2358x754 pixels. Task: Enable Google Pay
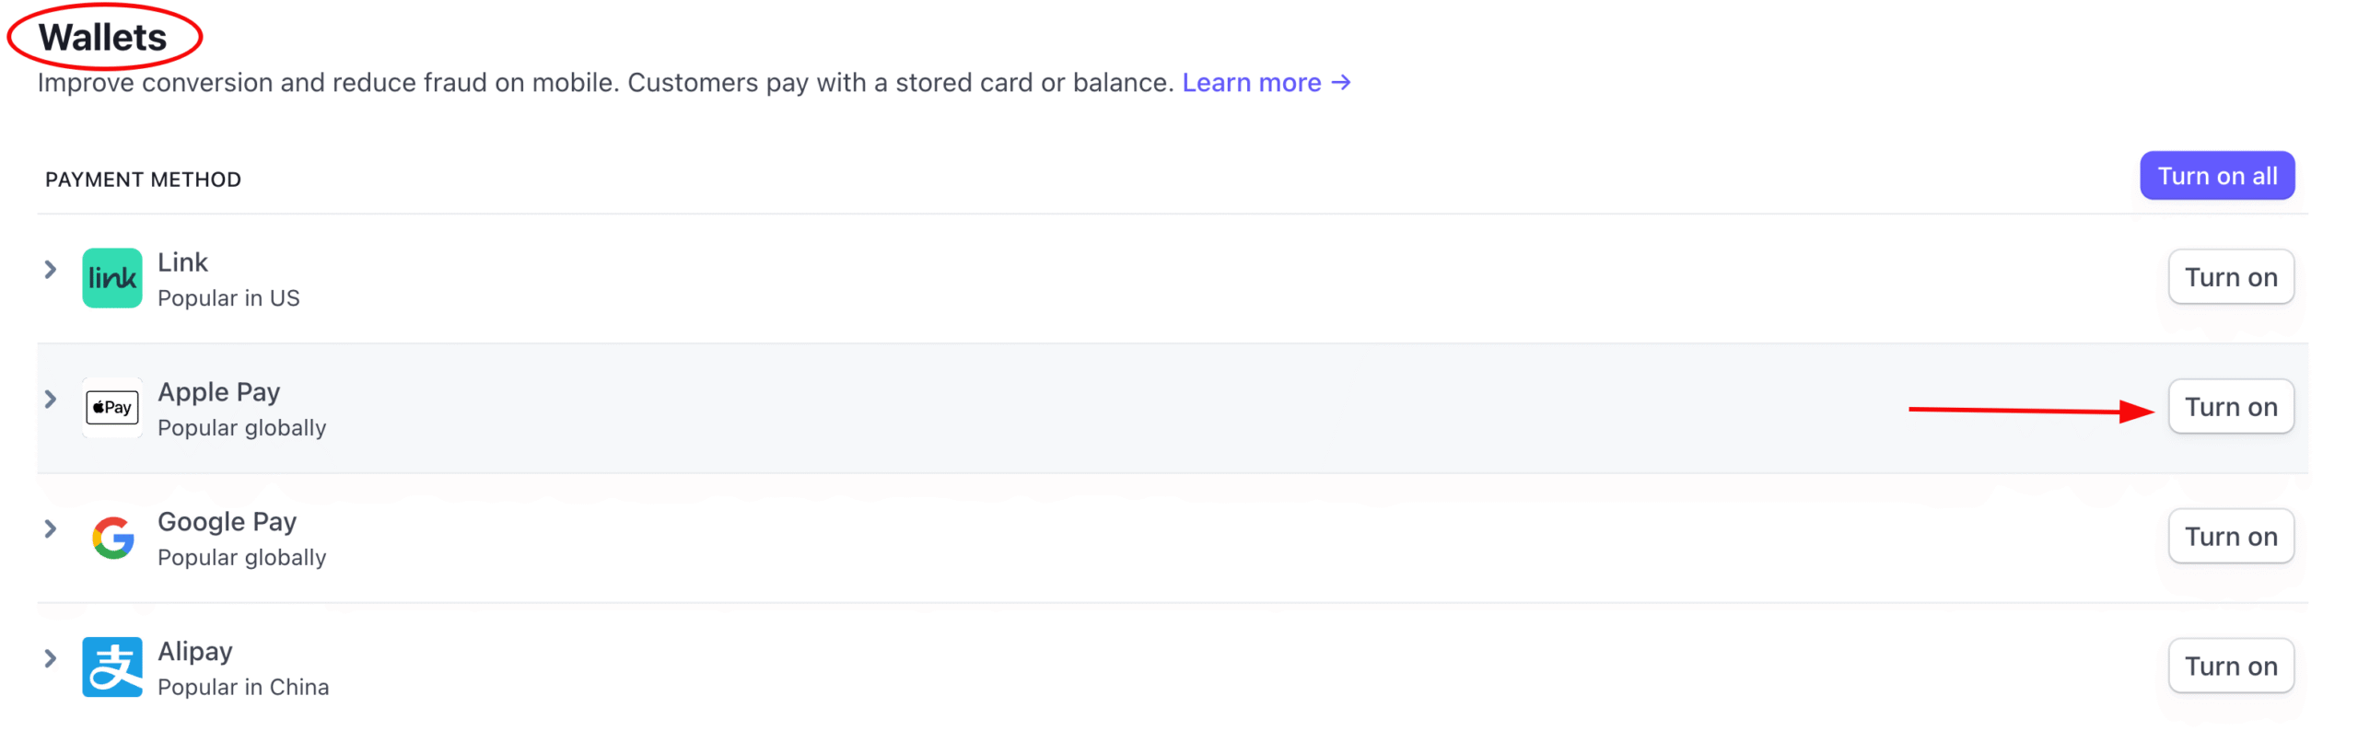click(2230, 536)
